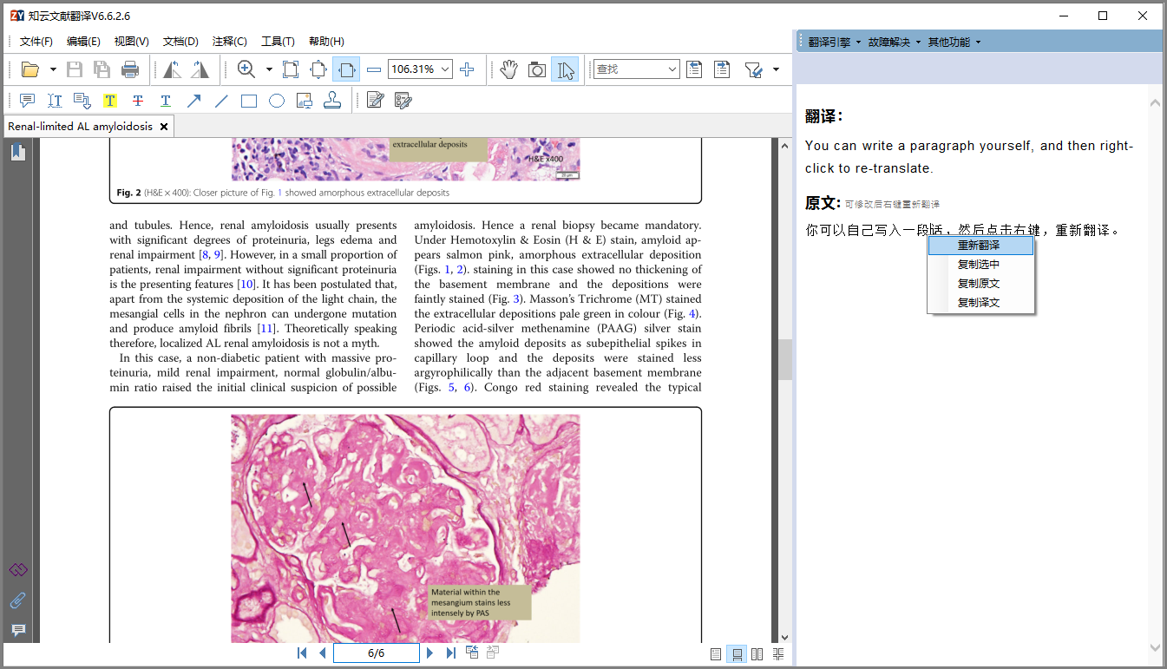Click the 6/6 page number field
Viewport: 1167px width, 669px height.
click(x=377, y=653)
